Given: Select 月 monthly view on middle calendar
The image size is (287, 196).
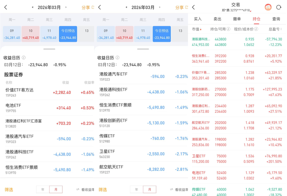Looking at the screenshot, I should (x=150, y=189).
